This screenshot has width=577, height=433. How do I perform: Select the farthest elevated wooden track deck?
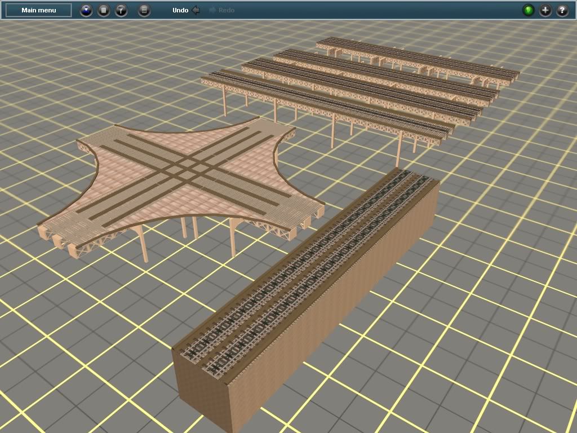coord(418,61)
